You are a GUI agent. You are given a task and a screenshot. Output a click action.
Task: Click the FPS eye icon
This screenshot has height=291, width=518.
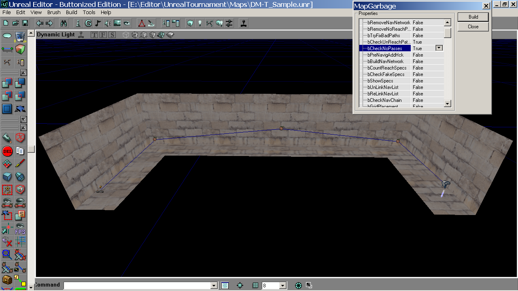[20, 229]
